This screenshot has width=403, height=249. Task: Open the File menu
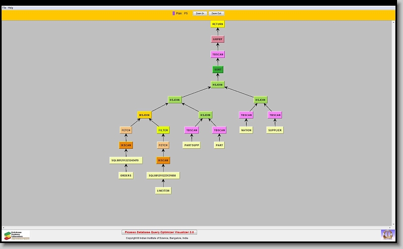click(x=4, y=8)
